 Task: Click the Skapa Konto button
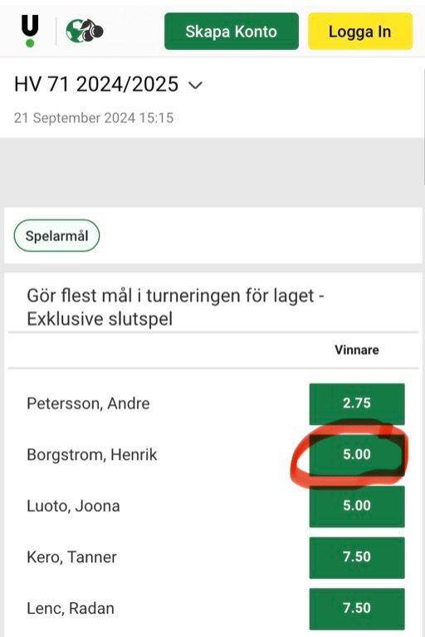coord(231,32)
